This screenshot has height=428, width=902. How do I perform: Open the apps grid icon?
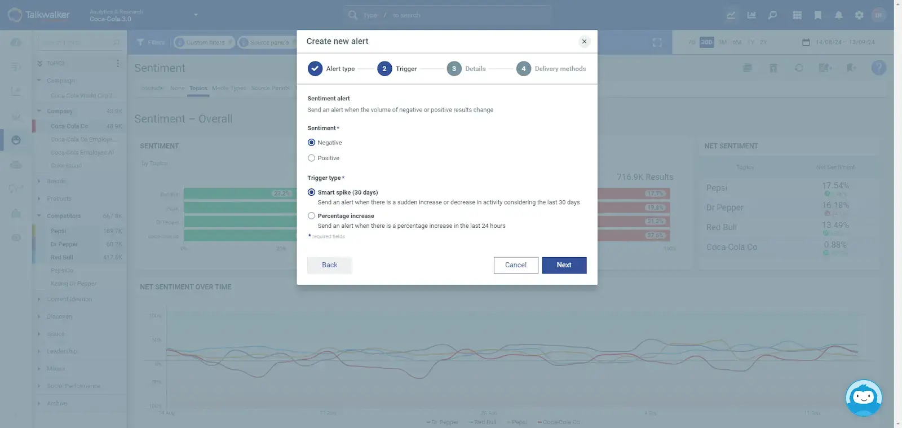(797, 15)
